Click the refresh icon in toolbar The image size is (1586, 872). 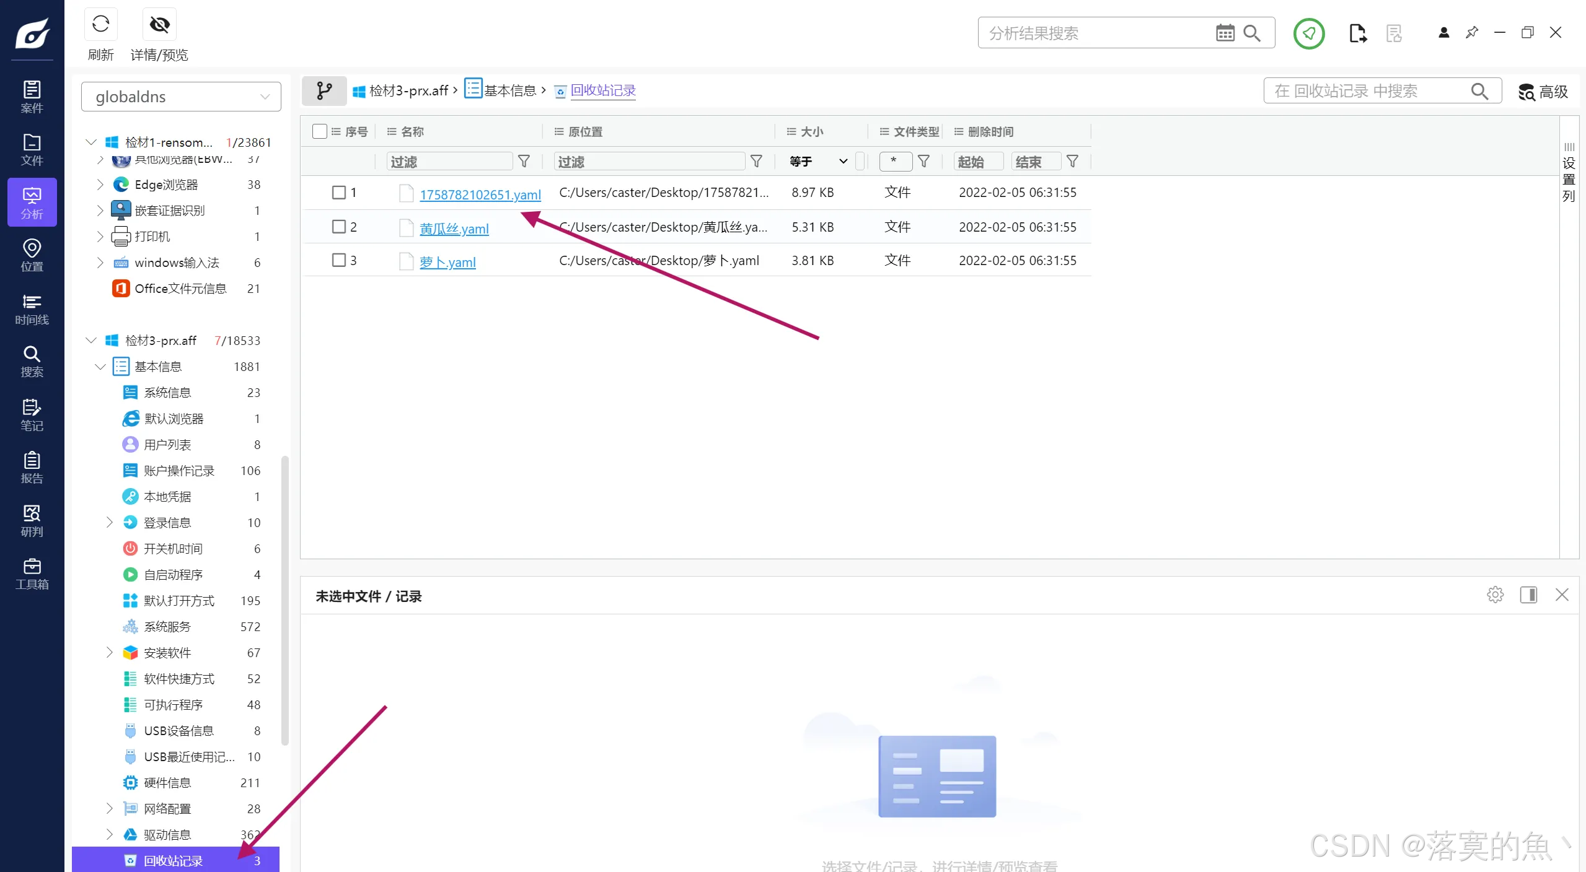coord(101,25)
